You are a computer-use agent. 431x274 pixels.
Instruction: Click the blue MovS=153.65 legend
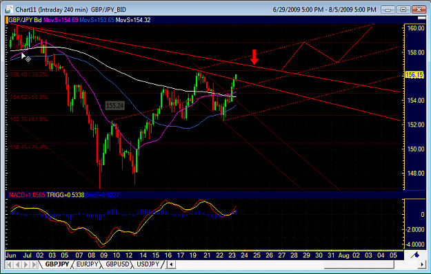97,20
